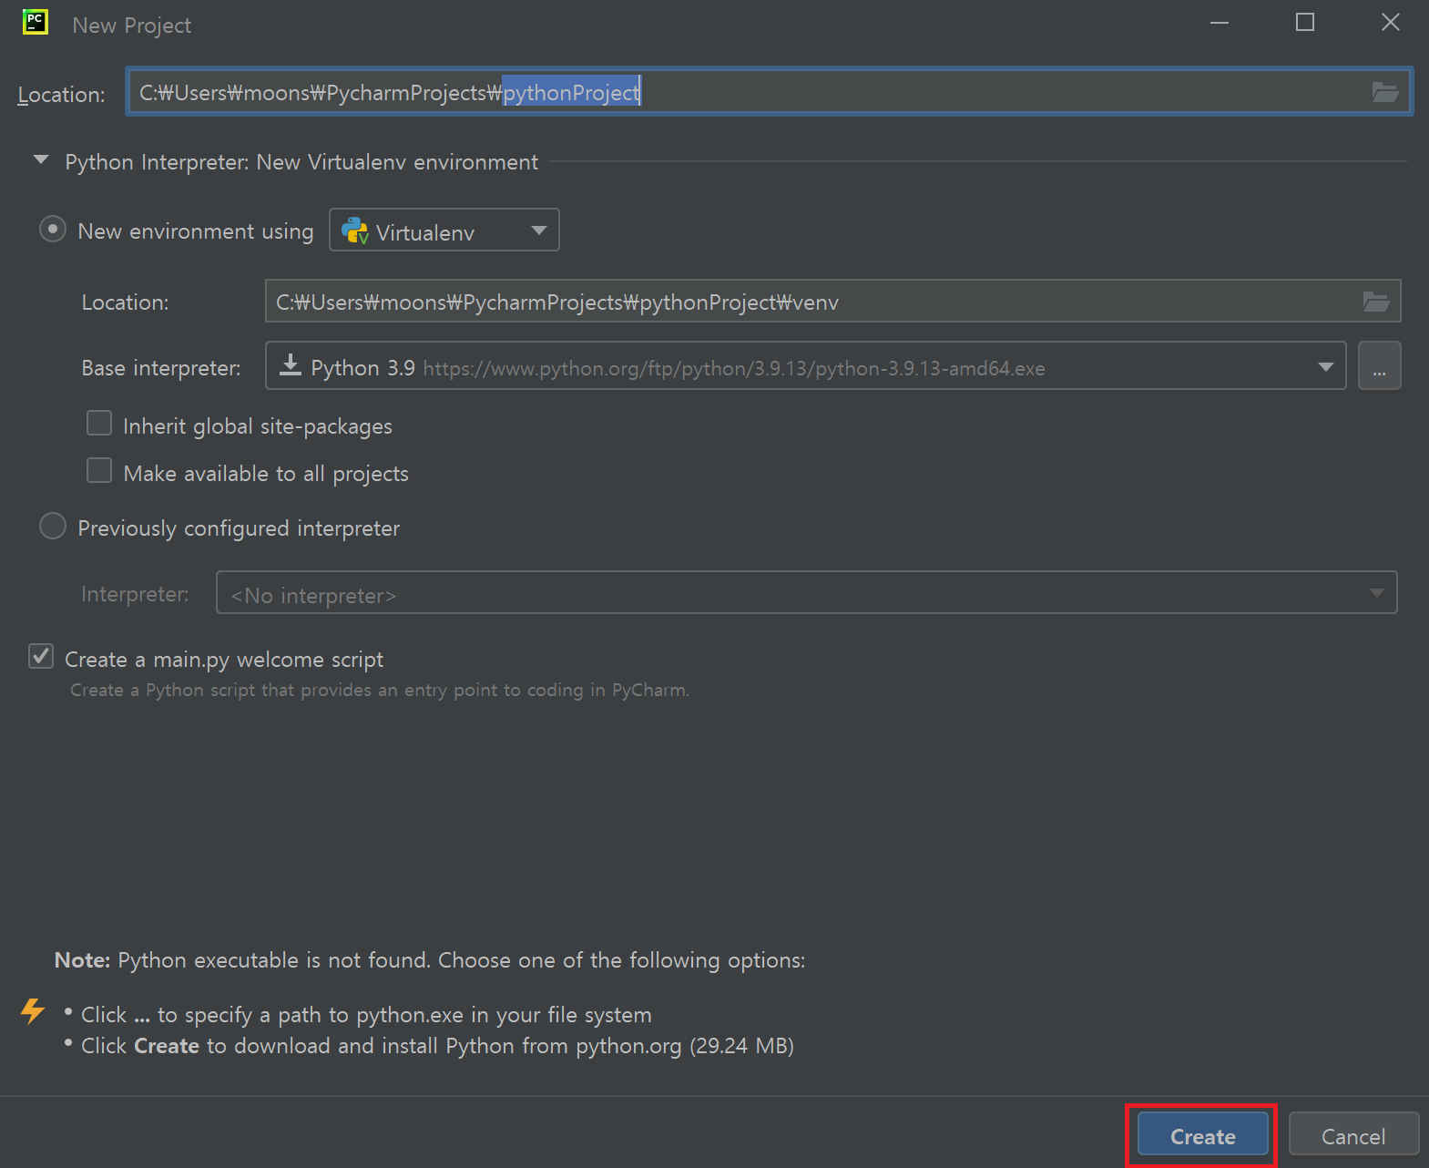Maximize the New Project window

coord(1305,22)
